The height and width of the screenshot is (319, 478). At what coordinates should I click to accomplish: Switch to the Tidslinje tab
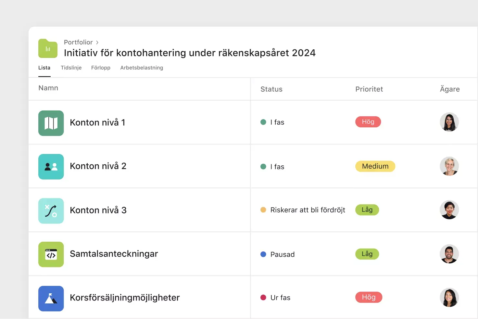[71, 68]
